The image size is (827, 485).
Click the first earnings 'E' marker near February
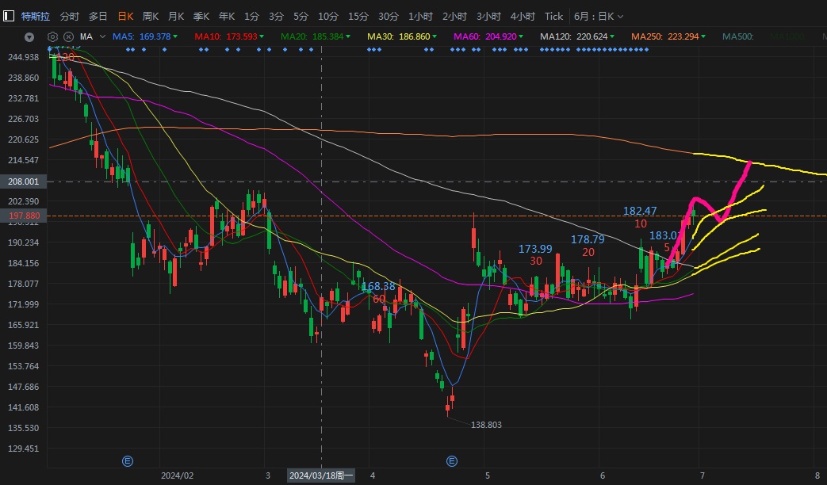pos(127,460)
